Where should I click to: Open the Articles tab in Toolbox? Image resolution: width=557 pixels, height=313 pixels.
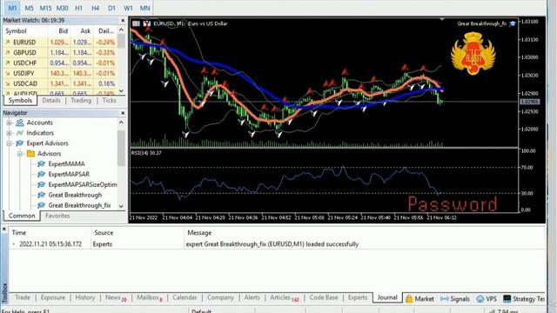coord(285,297)
